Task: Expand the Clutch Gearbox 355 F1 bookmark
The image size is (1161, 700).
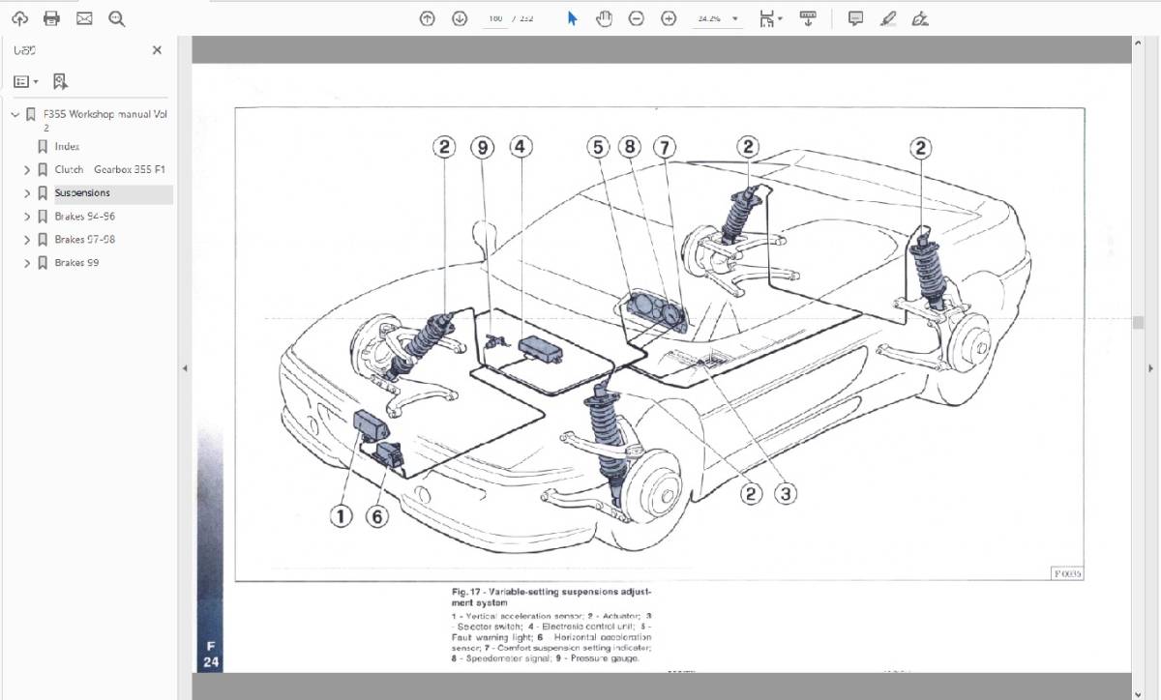Action: [27, 170]
